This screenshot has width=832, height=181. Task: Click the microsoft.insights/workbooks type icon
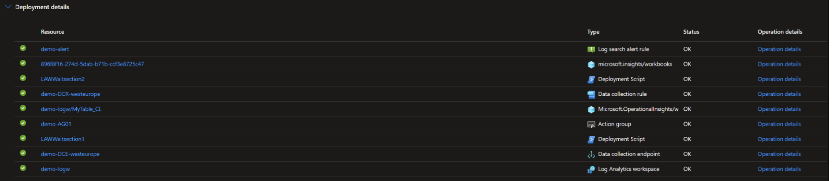tap(591, 64)
